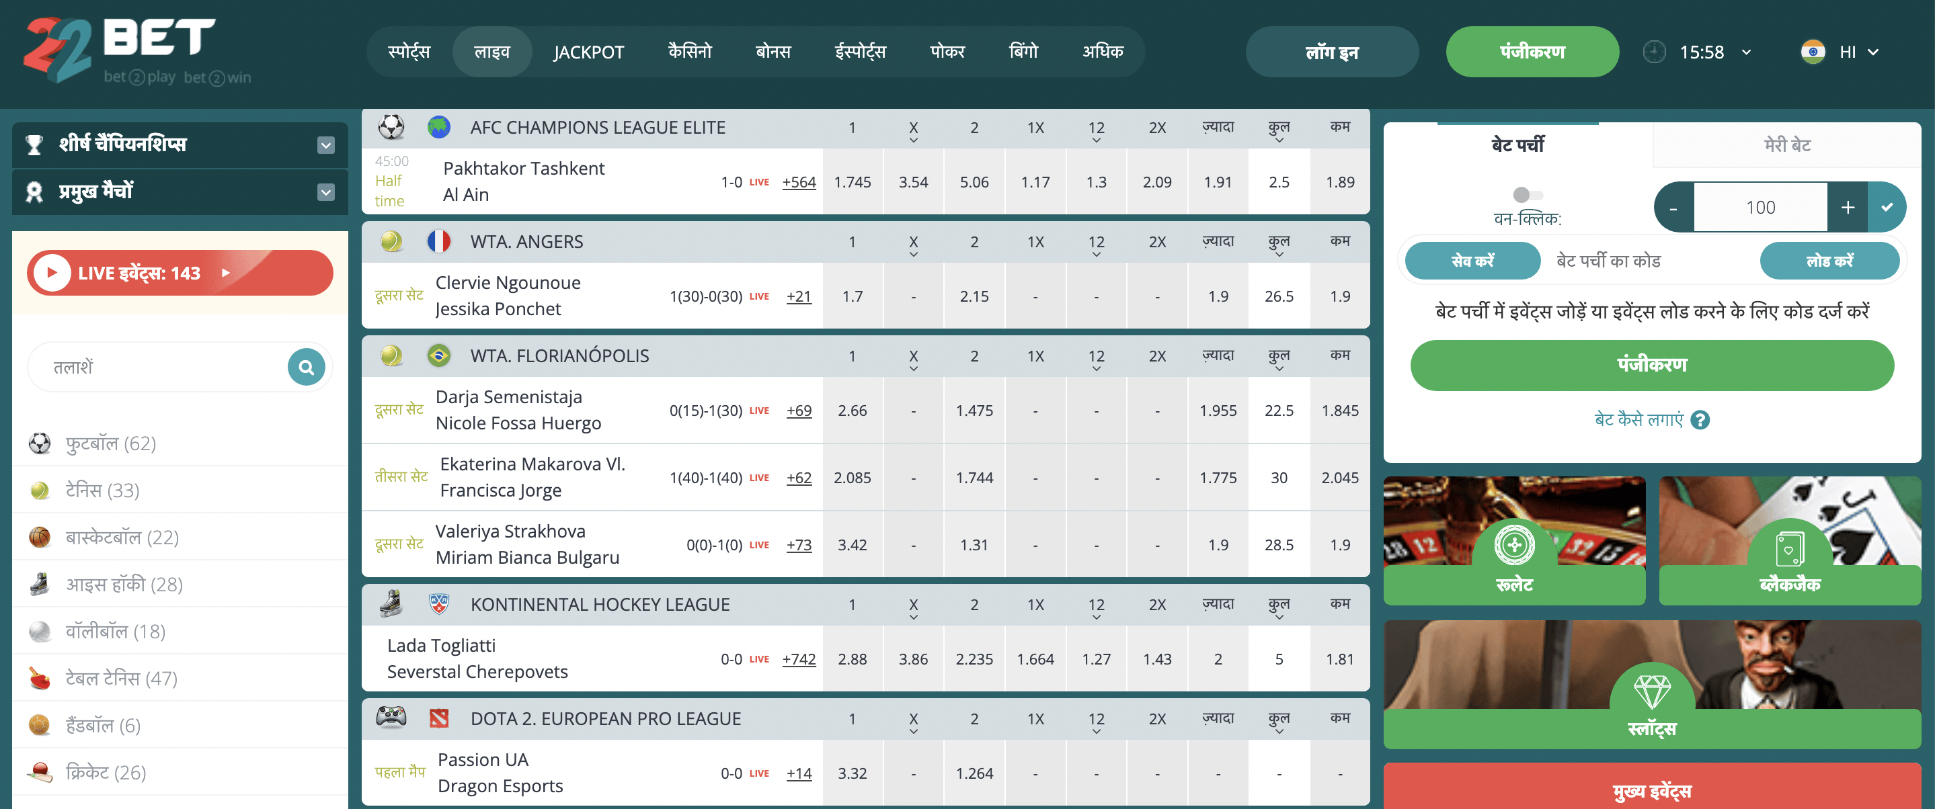Click the India flag language icon

point(1813,52)
